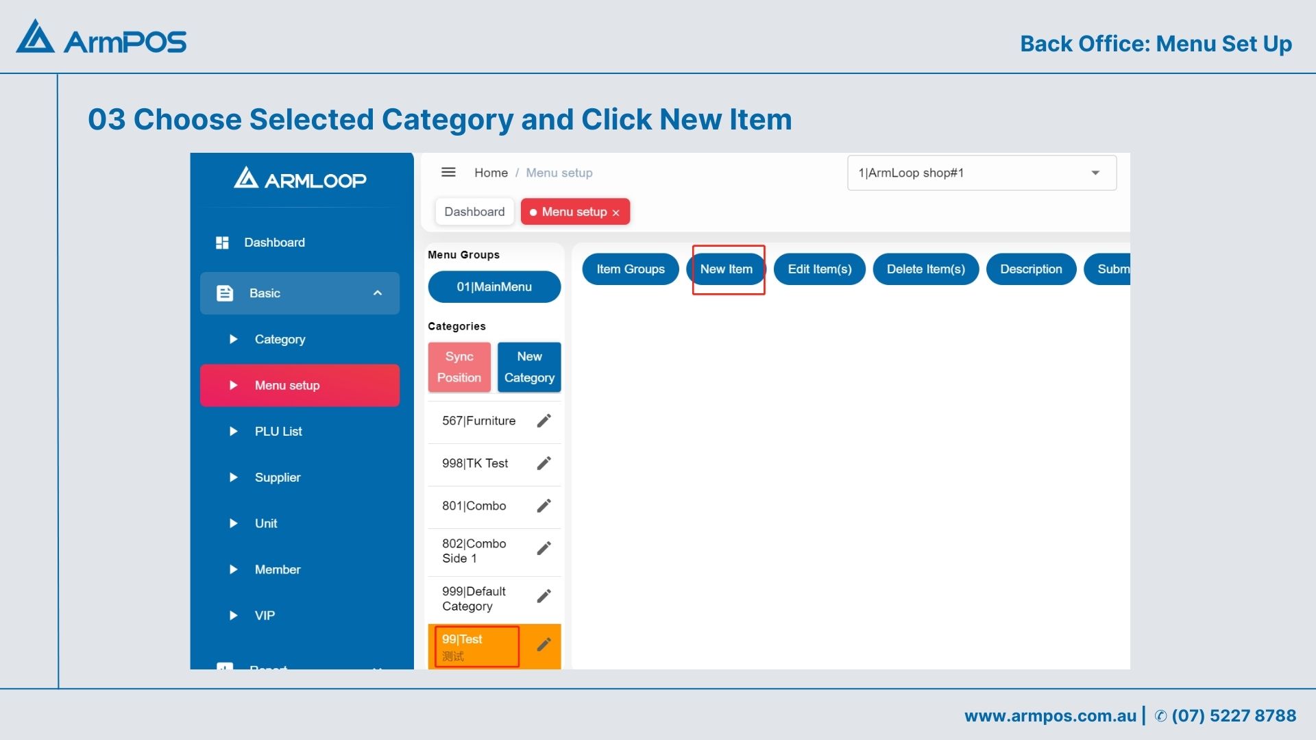The width and height of the screenshot is (1316, 740).
Task: Click the Sync Position button
Action: pyautogui.click(x=459, y=367)
